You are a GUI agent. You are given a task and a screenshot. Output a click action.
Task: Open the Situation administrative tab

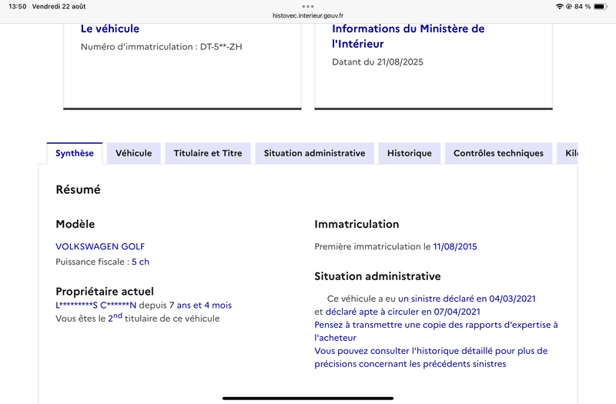click(314, 153)
